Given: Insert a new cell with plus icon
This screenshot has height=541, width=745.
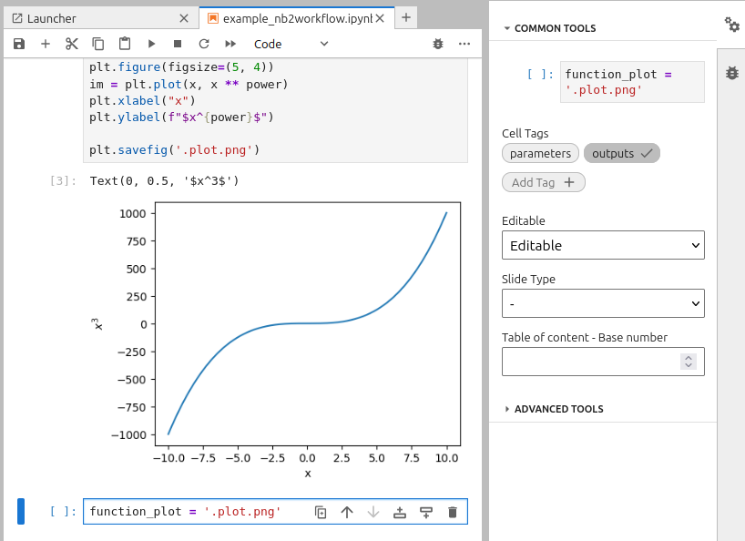Looking at the screenshot, I should (x=46, y=44).
